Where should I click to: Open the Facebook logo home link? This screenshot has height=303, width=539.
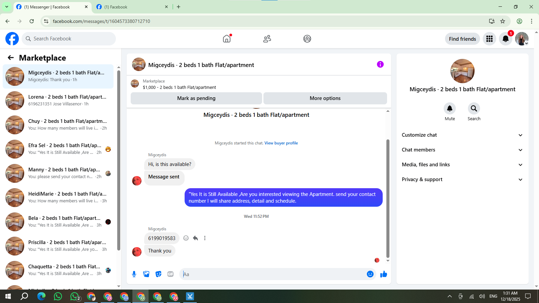(12, 39)
